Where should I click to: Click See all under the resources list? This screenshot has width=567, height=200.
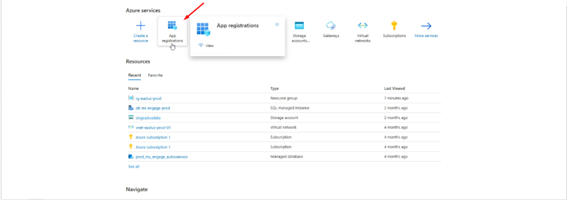click(x=133, y=167)
